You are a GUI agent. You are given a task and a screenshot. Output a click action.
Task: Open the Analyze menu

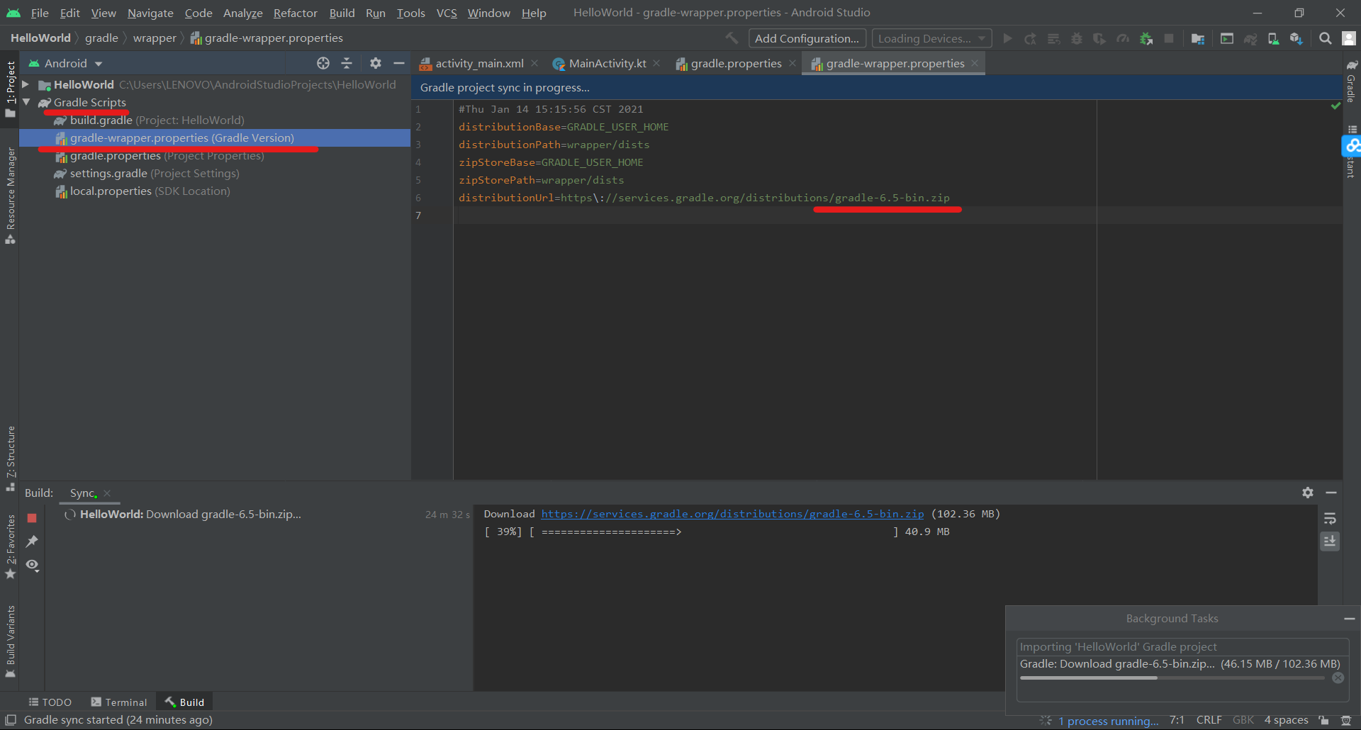[x=242, y=13]
